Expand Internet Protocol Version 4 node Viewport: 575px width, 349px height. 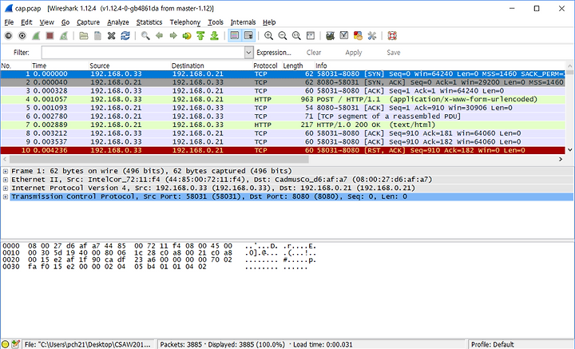tap(6, 188)
